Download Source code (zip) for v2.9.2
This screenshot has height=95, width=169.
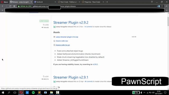click(62, 41)
